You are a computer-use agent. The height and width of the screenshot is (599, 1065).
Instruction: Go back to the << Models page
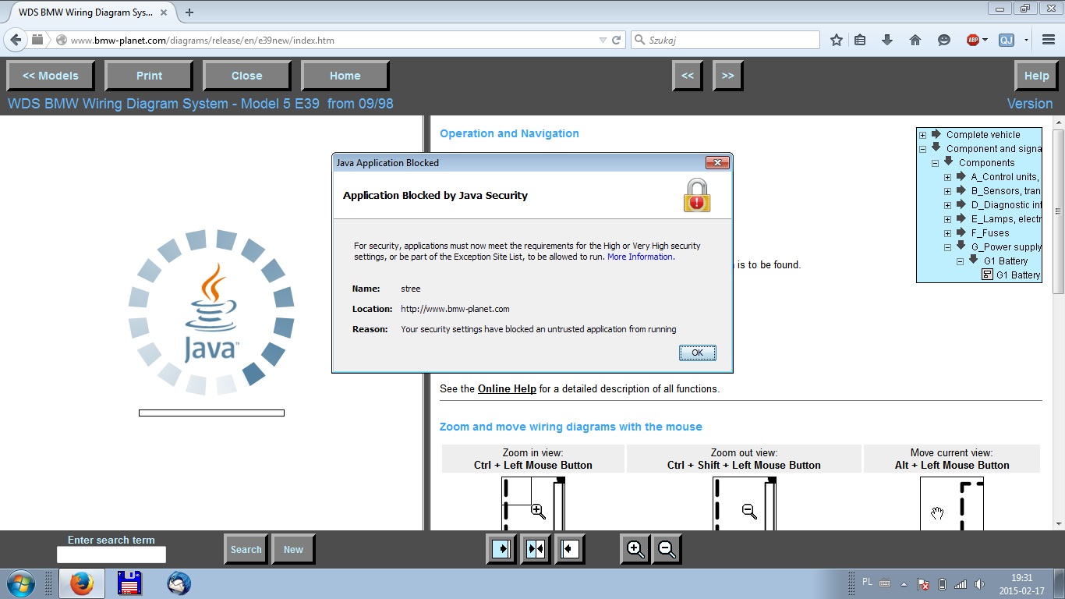click(51, 76)
